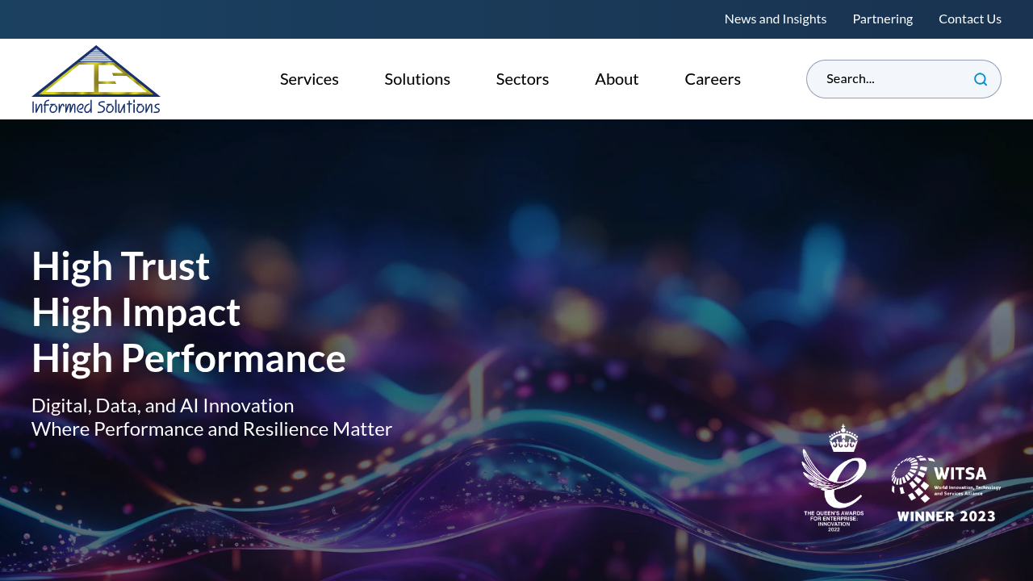Click the search magnifier icon
Image resolution: width=1033 pixels, height=581 pixels.
pos(981,79)
